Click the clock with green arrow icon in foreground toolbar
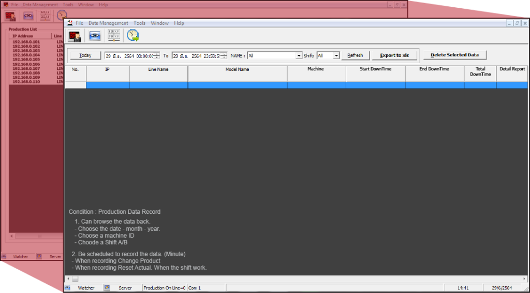This screenshot has width=530, height=293. tap(133, 35)
